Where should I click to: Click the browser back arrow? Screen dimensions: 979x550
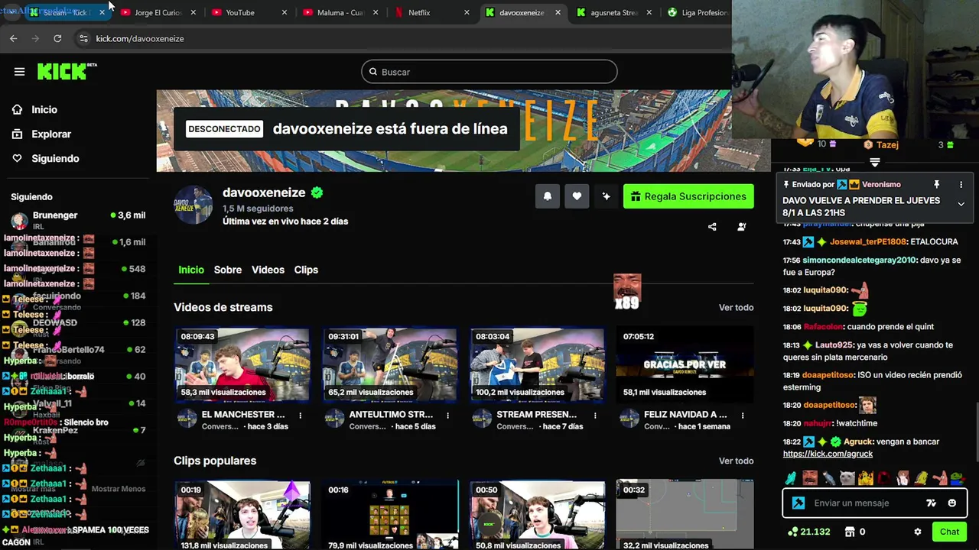tap(14, 38)
